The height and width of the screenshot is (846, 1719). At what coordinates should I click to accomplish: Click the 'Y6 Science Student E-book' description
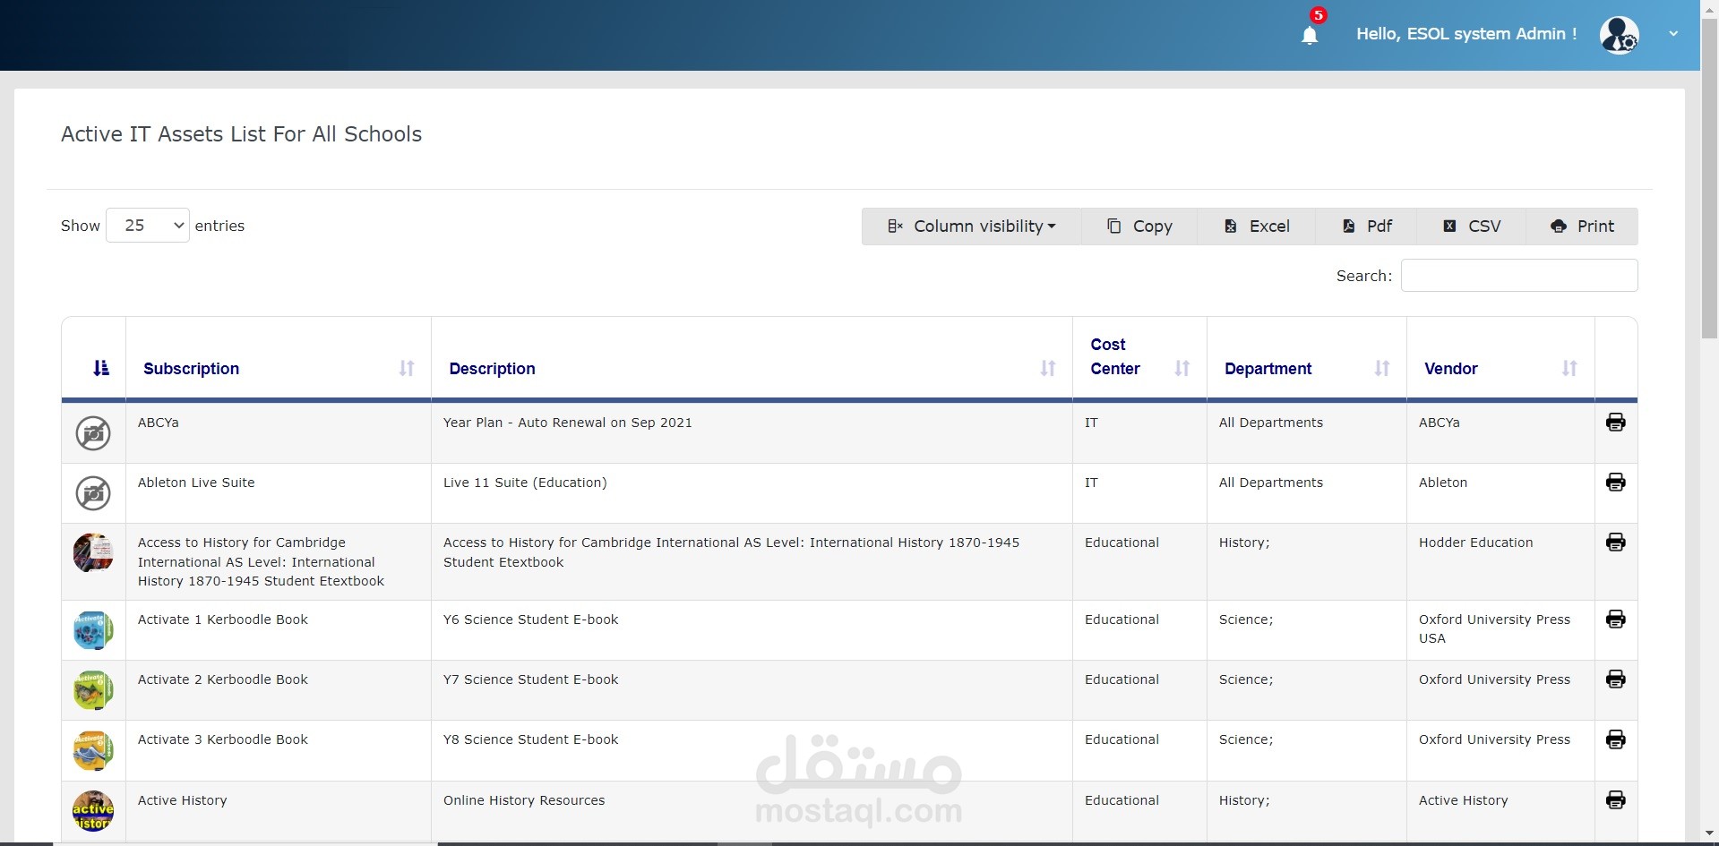pos(531,620)
